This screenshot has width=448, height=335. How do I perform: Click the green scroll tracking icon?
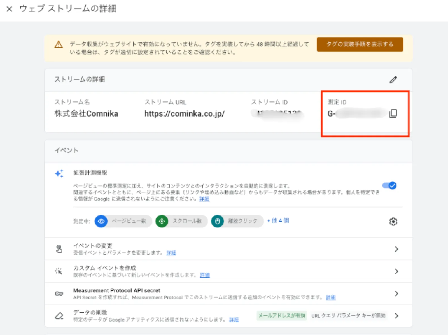162,221
